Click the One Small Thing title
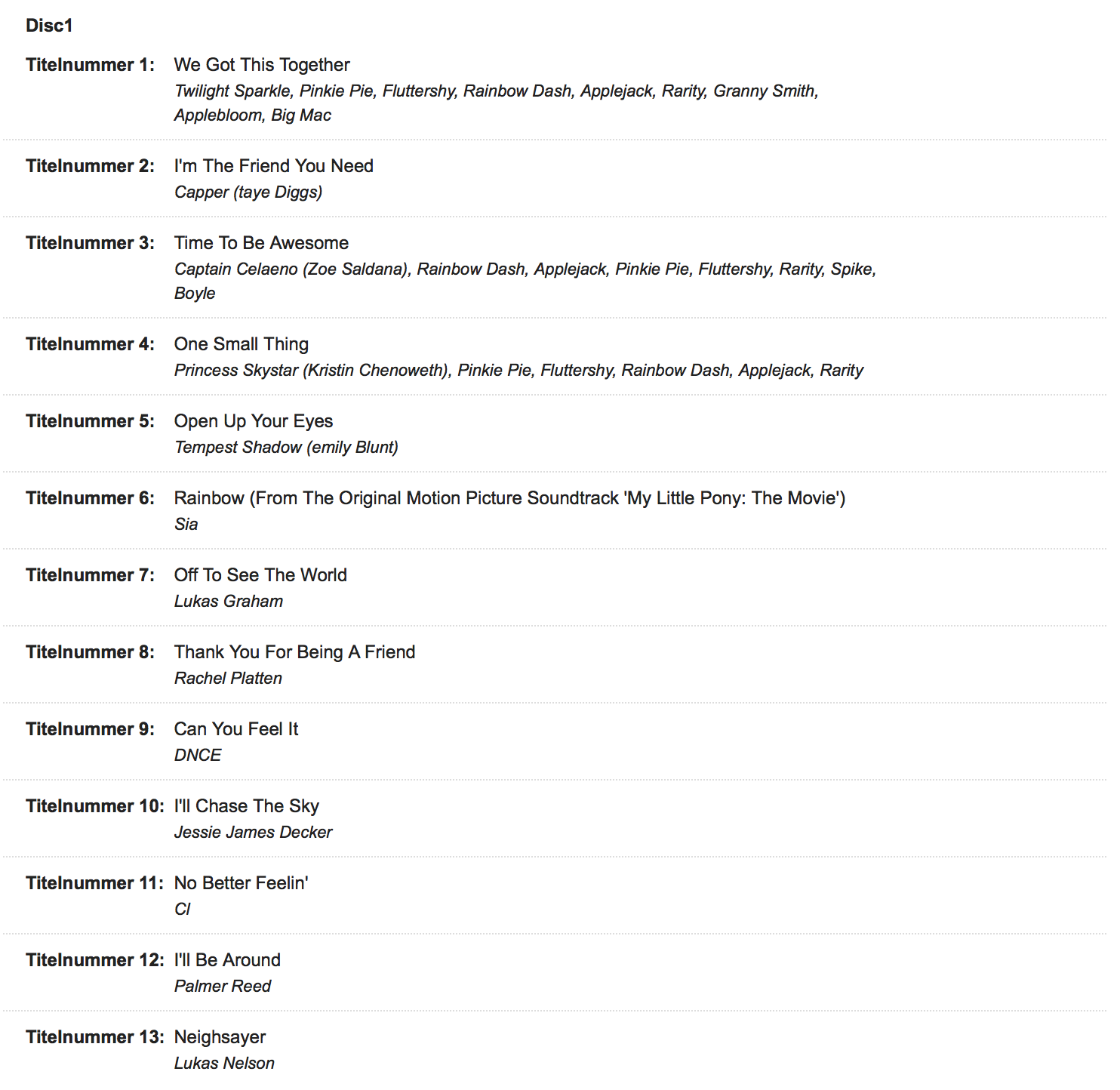The image size is (1120, 1090). pos(241,344)
